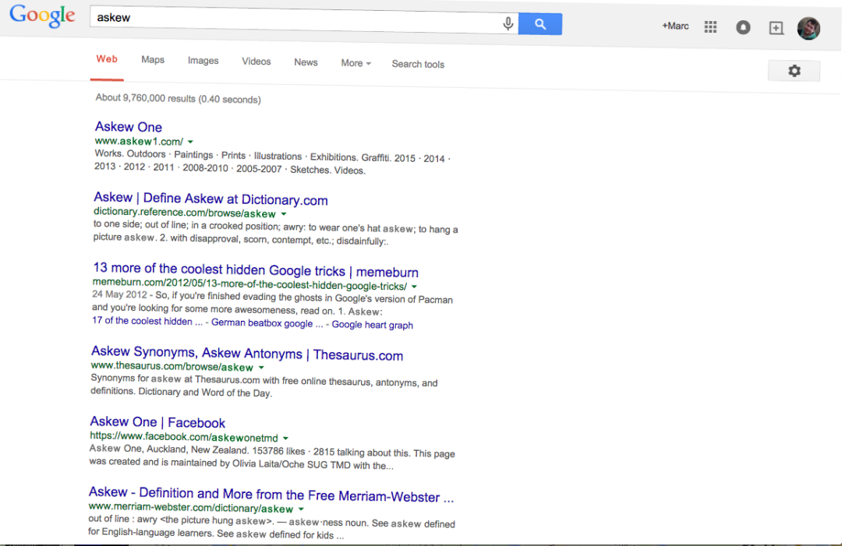
Task: Click memeburn.com URL text
Action: click(x=249, y=284)
